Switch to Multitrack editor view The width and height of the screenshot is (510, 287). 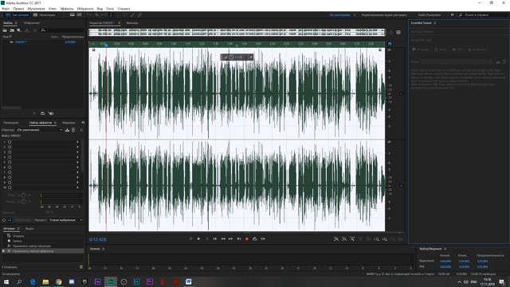point(45,15)
